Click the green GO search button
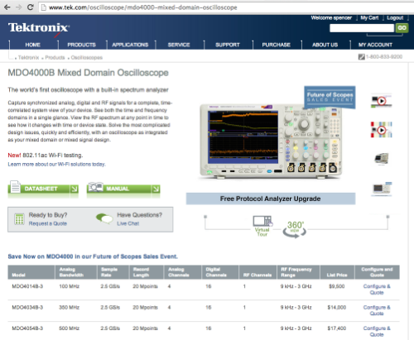414x340 pixels. click(x=402, y=28)
